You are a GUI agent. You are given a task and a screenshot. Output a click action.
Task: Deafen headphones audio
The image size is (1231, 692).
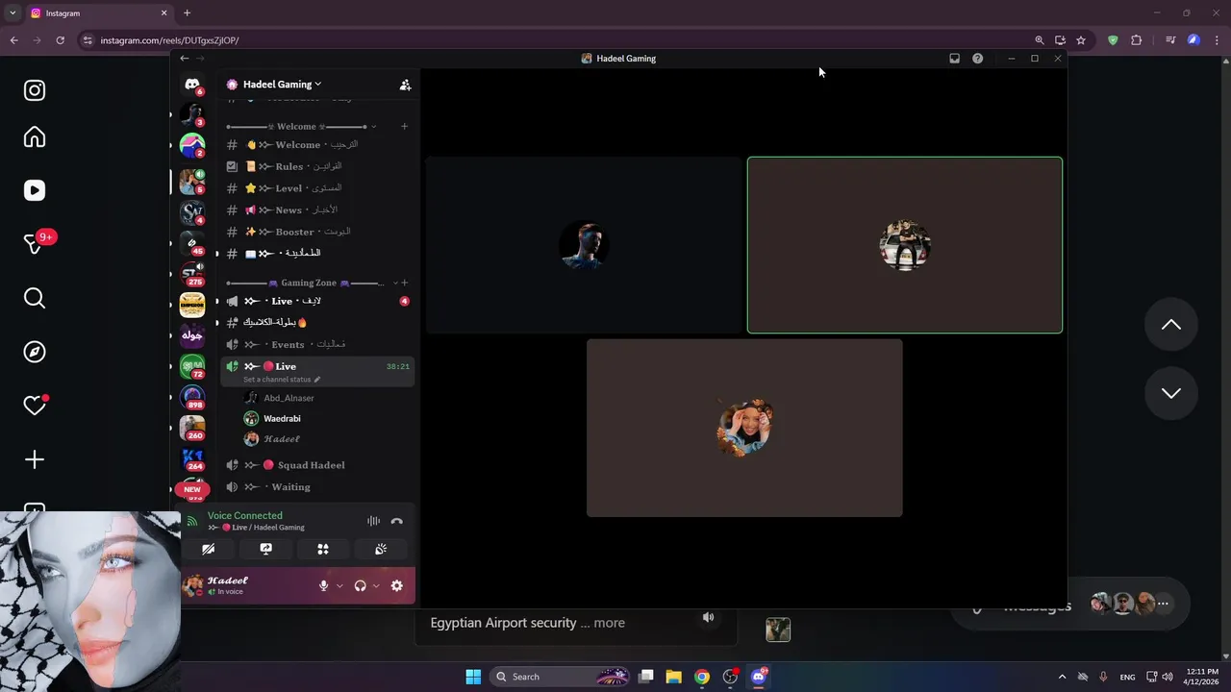360,585
